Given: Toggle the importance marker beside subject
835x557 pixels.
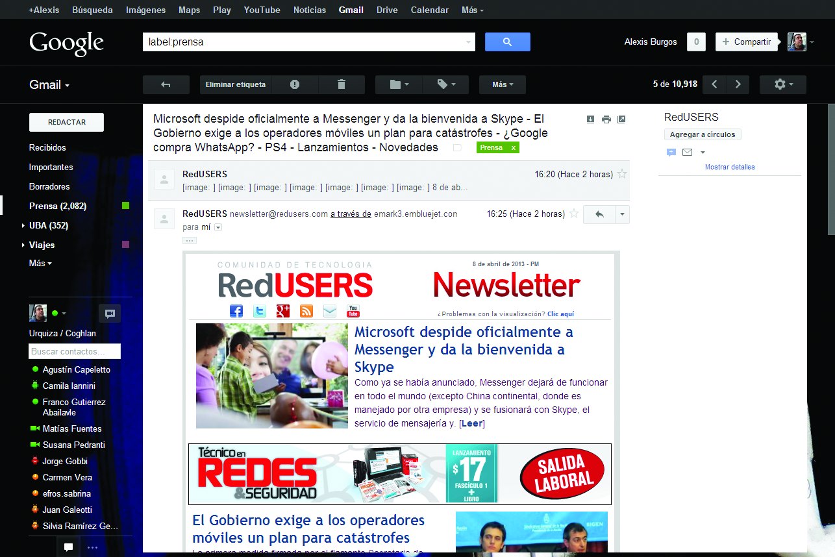Looking at the screenshot, I should [x=457, y=148].
